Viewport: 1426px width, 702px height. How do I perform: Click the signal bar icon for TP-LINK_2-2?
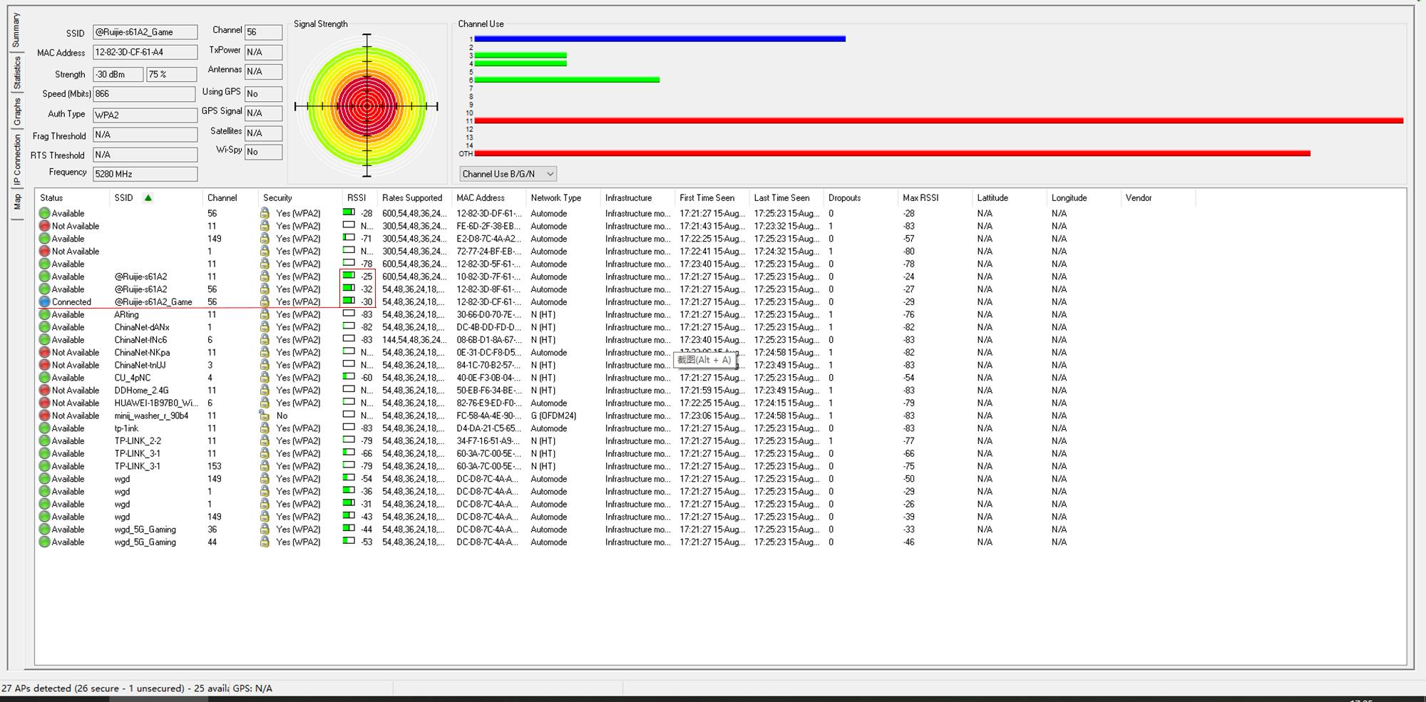(x=349, y=441)
